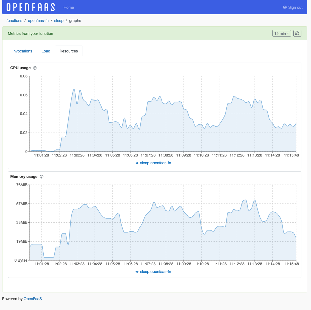311x310 pixels.
Task: Open the Memory usage help tooltip icon
Action: (42, 177)
